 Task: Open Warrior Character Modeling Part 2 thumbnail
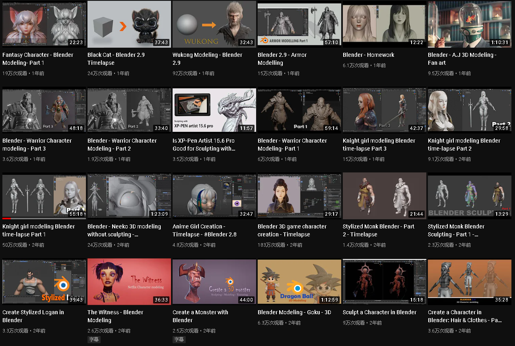click(x=129, y=110)
